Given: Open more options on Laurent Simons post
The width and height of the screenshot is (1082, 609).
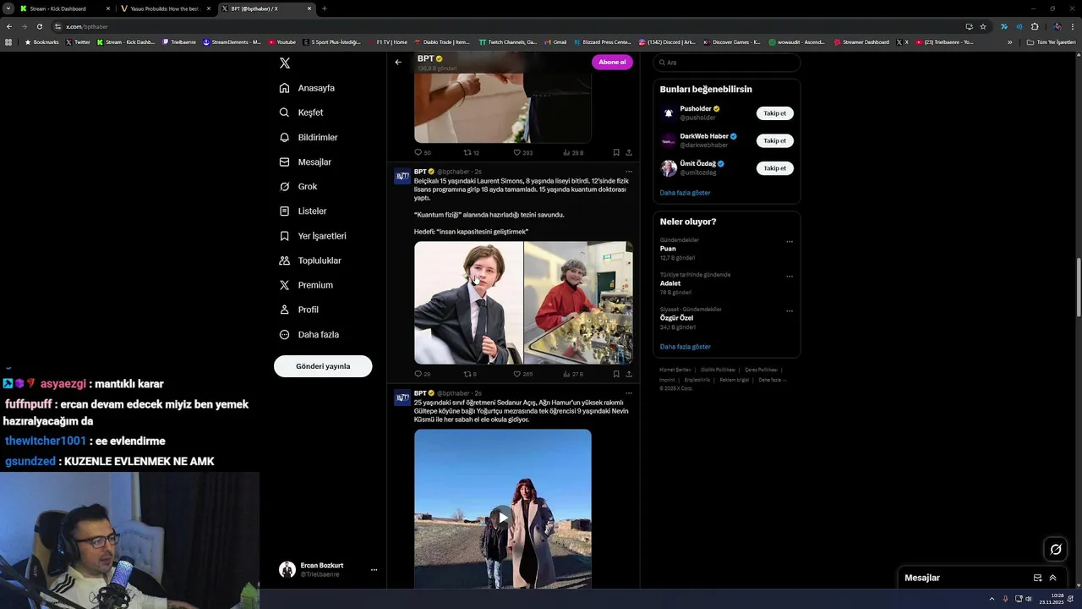Looking at the screenshot, I should tap(628, 172).
